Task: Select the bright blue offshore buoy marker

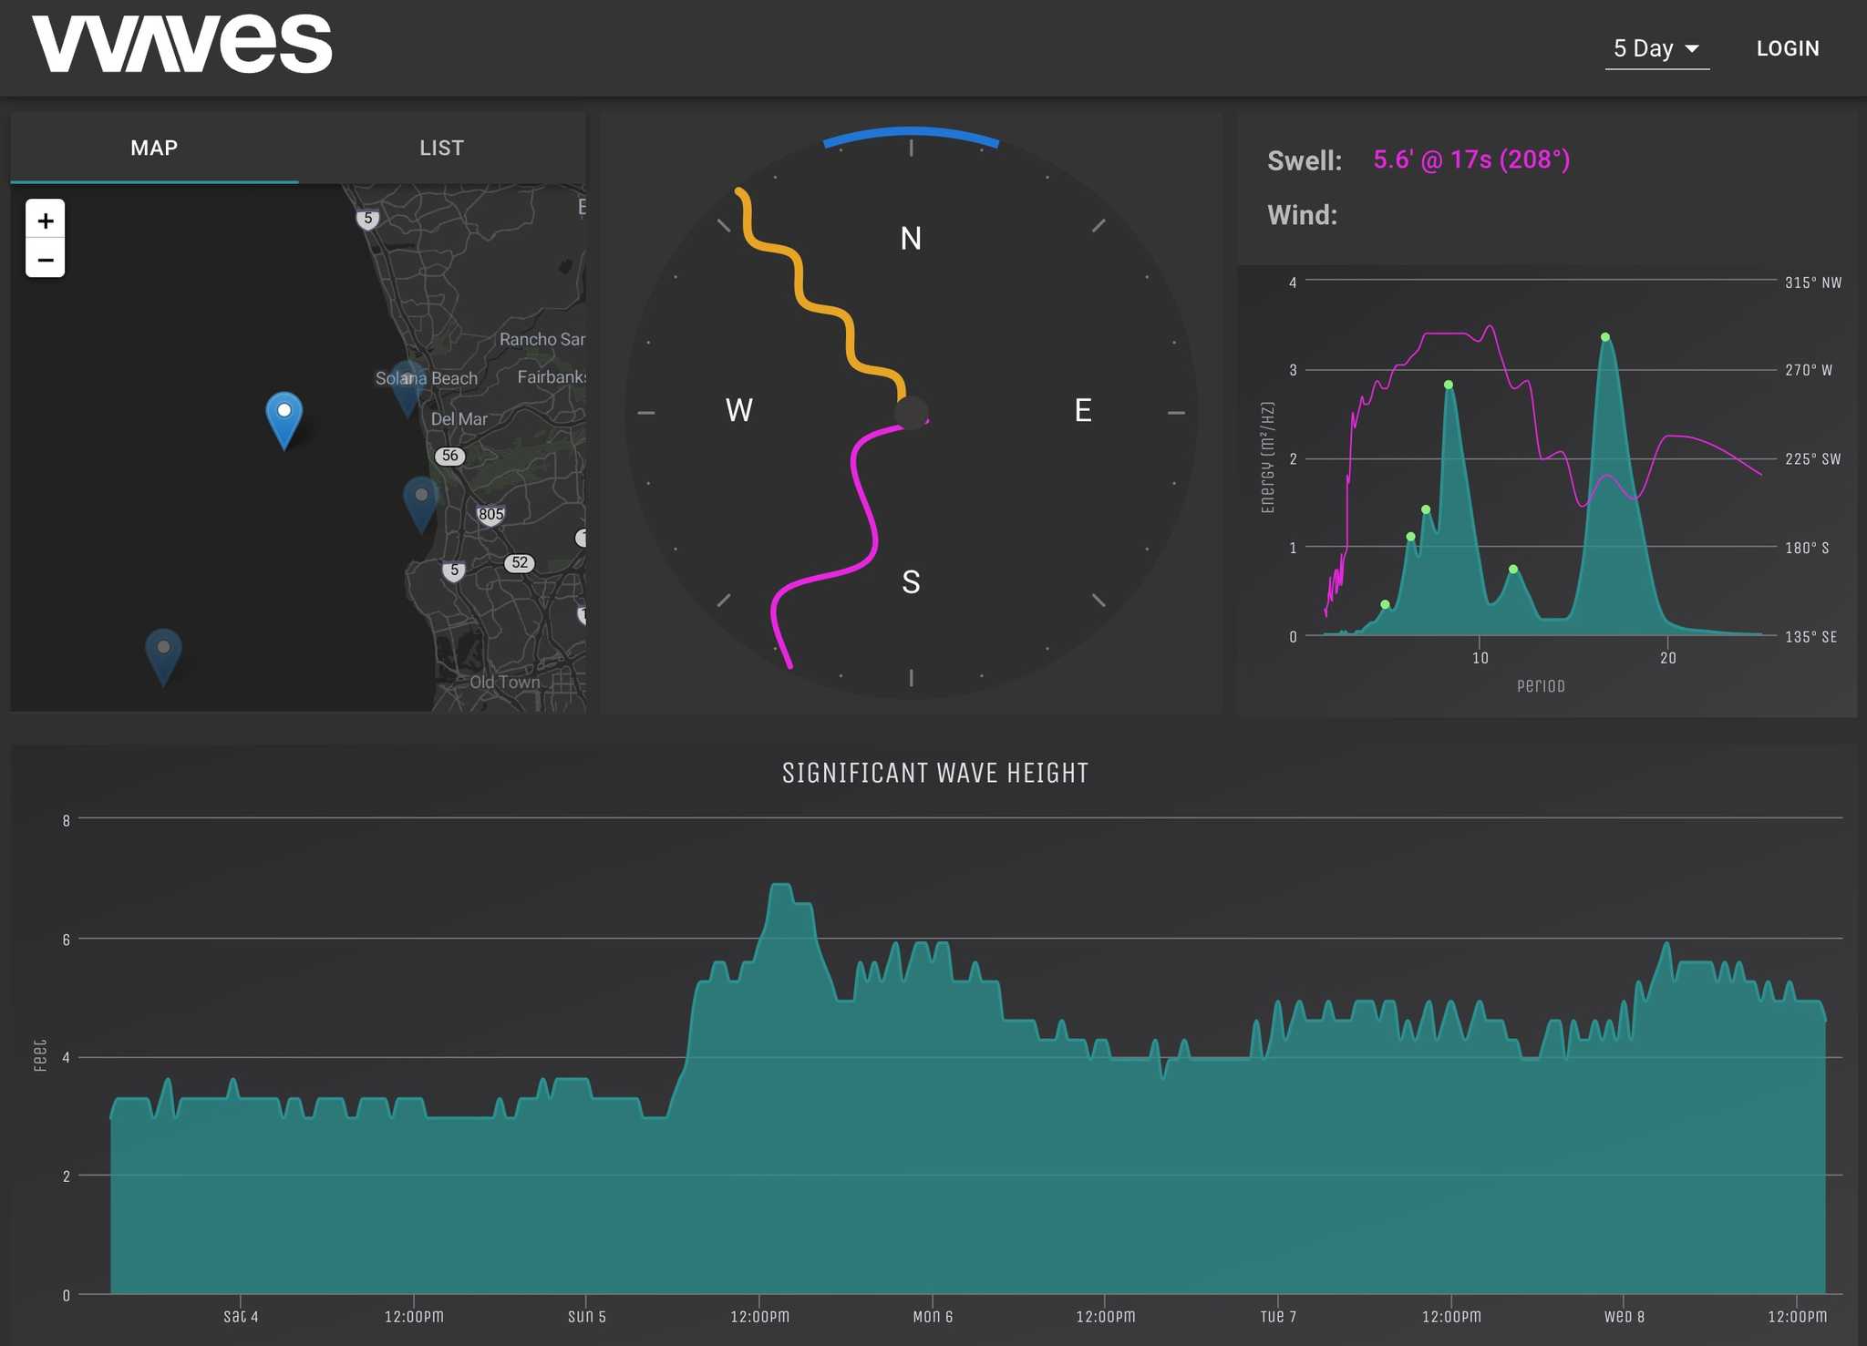Action: point(284,420)
